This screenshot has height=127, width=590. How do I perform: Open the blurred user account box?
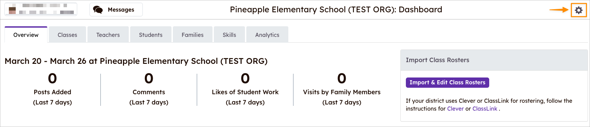coord(41,9)
